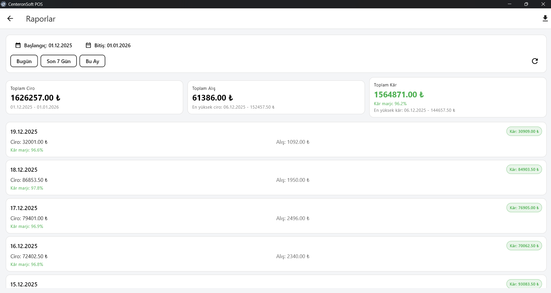Click the end date calendar icon
Viewport: 551px width, 293px height.
click(x=88, y=45)
